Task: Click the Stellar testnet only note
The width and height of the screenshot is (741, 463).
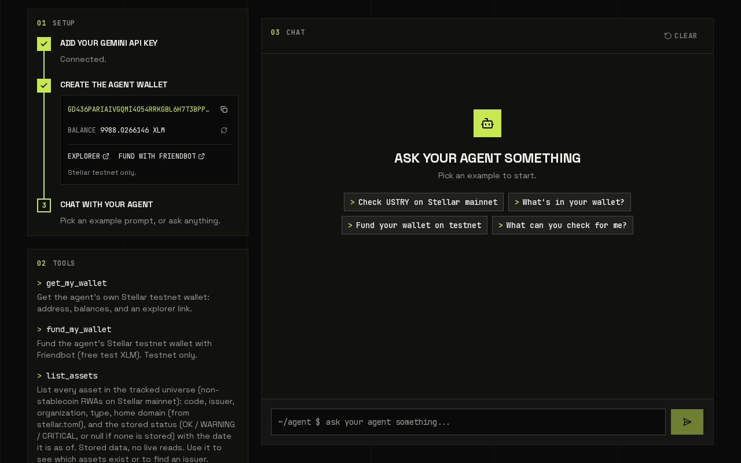Action: (102, 172)
